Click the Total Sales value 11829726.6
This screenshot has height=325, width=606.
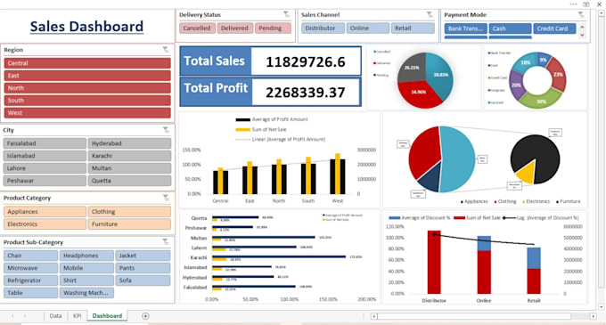click(306, 61)
